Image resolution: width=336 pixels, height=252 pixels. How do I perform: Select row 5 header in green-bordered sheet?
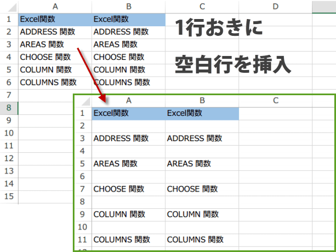pyautogui.click(x=83, y=164)
